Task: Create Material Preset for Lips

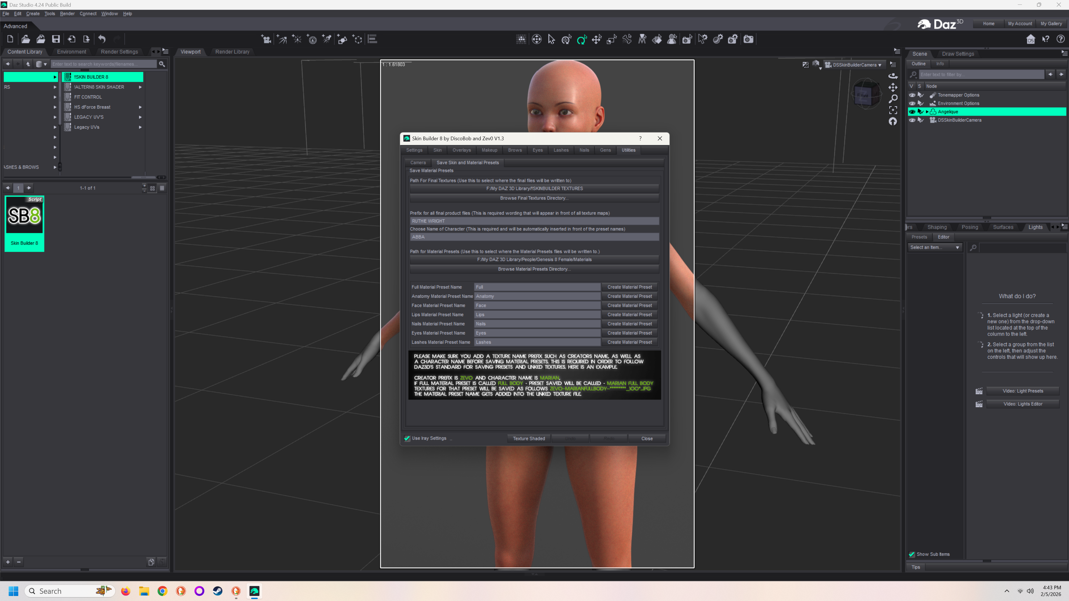Action: [629, 315]
